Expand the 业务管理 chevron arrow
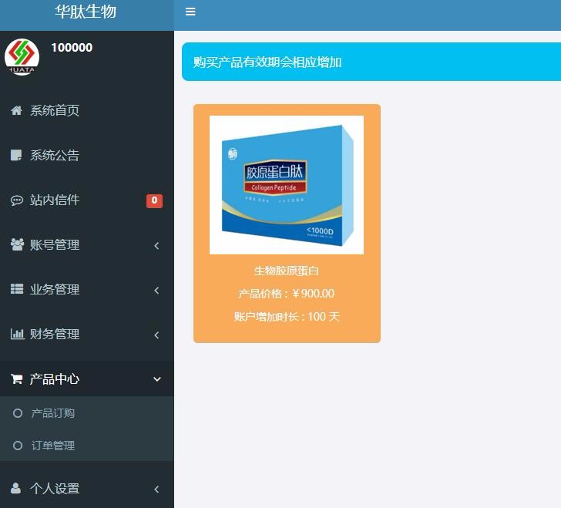The image size is (561, 508). pos(156,290)
